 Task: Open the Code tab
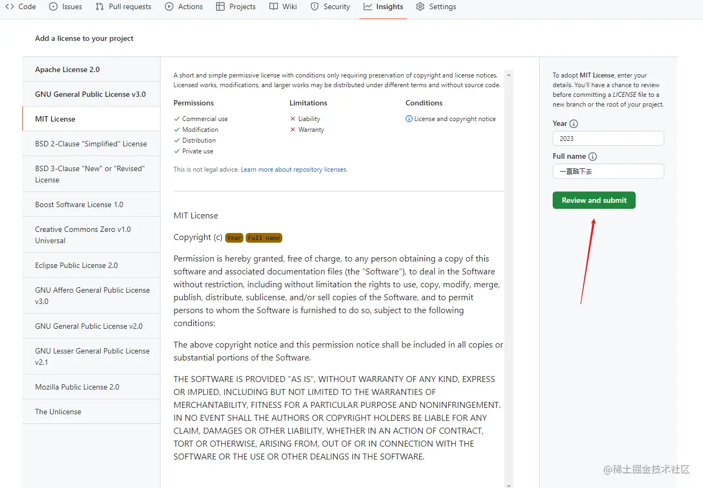[20, 6]
